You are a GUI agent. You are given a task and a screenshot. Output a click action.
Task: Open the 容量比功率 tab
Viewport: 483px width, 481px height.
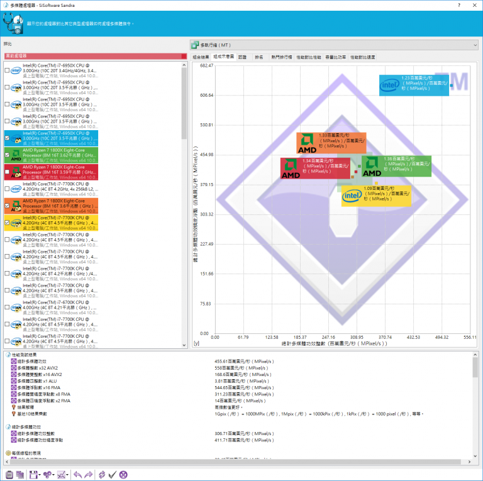[x=335, y=57]
